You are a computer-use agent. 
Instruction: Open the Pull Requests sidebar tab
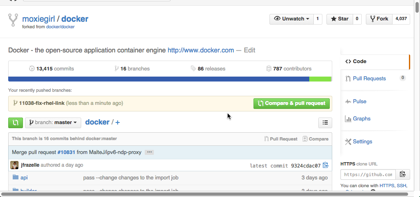369,78
